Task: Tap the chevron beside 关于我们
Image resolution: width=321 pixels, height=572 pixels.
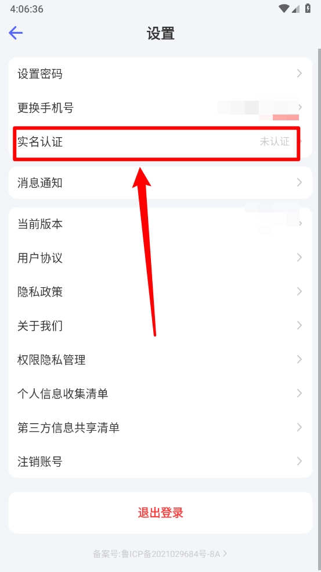Action: (300, 325)
